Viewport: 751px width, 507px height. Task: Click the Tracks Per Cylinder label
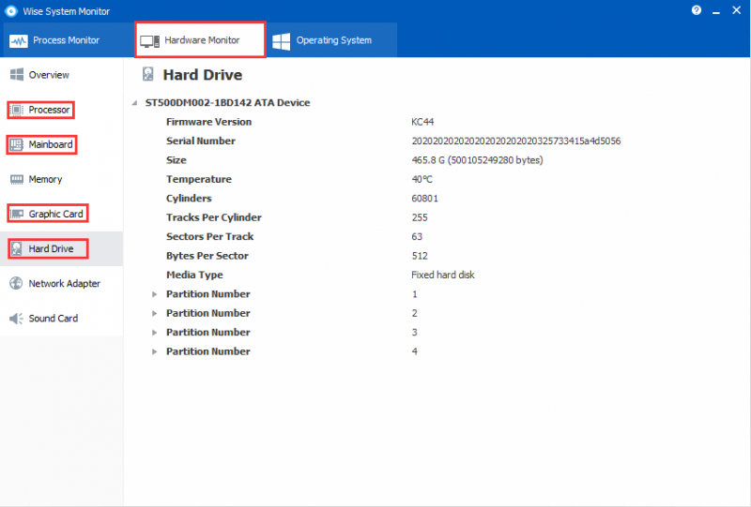point(214,217)
